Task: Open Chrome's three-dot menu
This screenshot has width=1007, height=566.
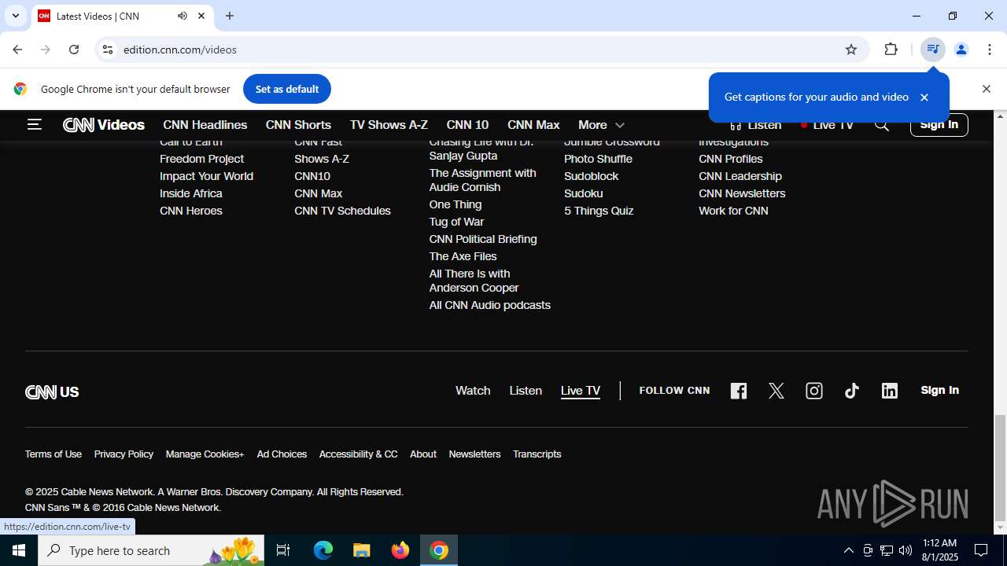Action: point(990,50)
